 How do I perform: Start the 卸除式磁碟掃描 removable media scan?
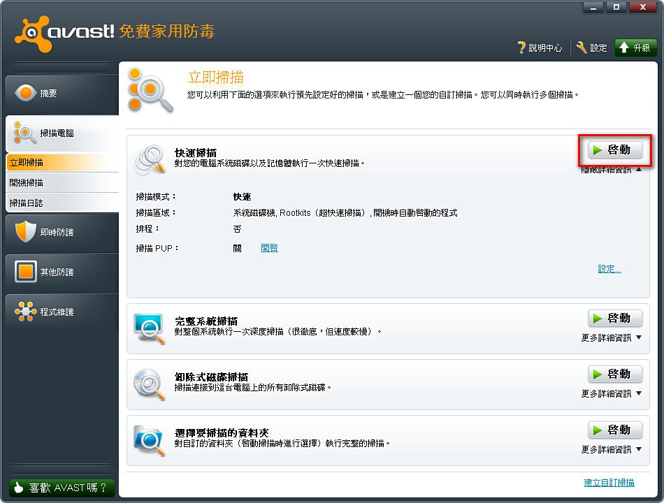coord(615,374)
